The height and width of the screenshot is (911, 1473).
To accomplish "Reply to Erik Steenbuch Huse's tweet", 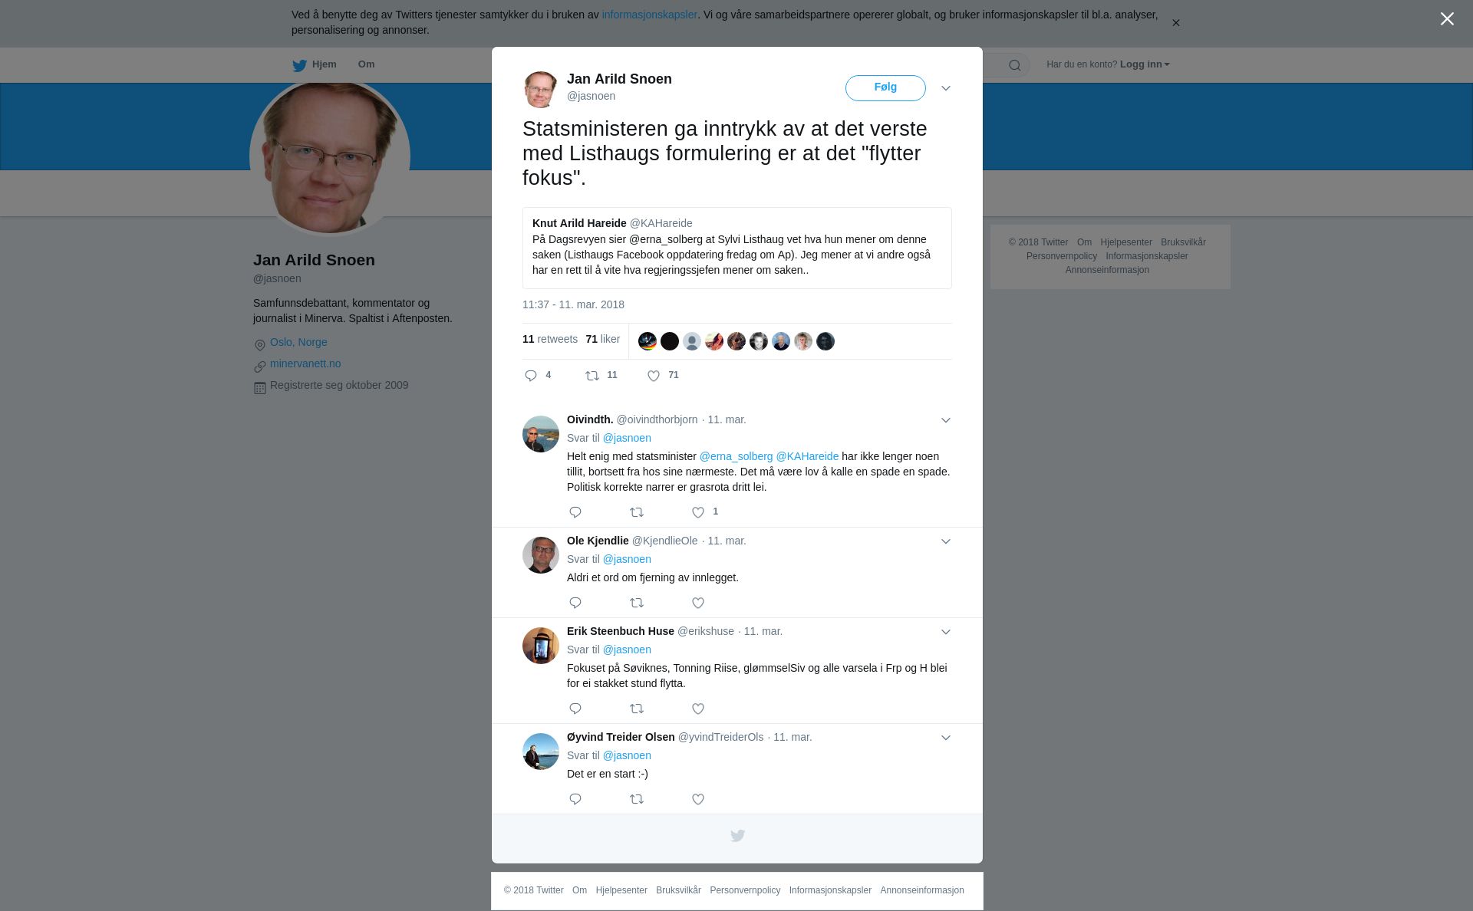I will point(575,709).
